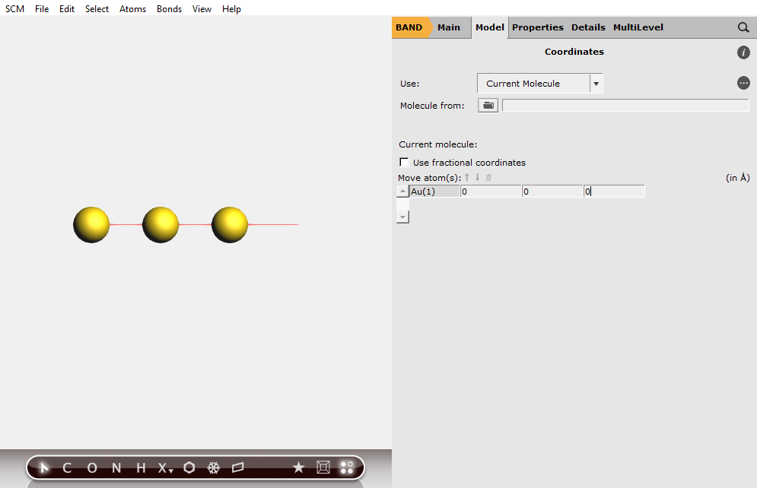This screenshot has width=757, height=488.
Task: Select the Oxygen atom tool
Action: coord(91,467)
